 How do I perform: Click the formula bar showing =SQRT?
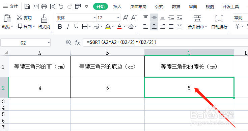[x=165, y=43]
